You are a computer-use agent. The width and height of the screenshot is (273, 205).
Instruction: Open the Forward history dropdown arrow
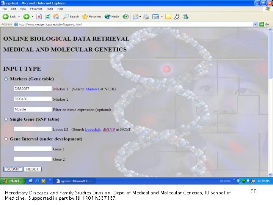point(33,17)
